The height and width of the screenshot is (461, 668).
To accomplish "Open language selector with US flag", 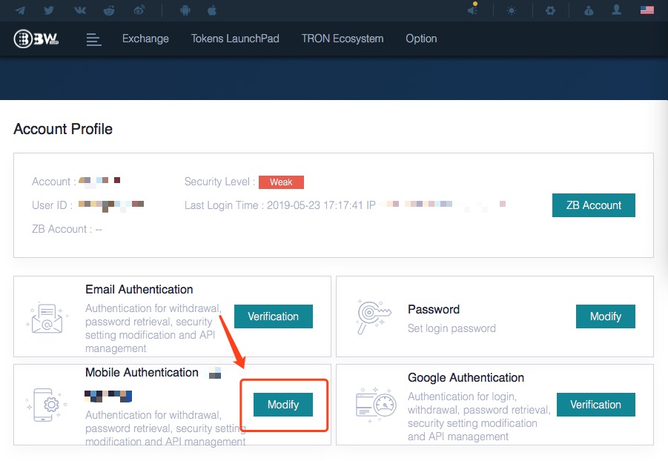I will coord(646,10).
